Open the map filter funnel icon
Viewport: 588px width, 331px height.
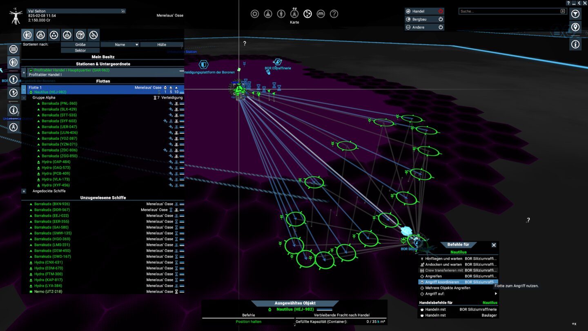pyautogui.click(x=575, y=14)
